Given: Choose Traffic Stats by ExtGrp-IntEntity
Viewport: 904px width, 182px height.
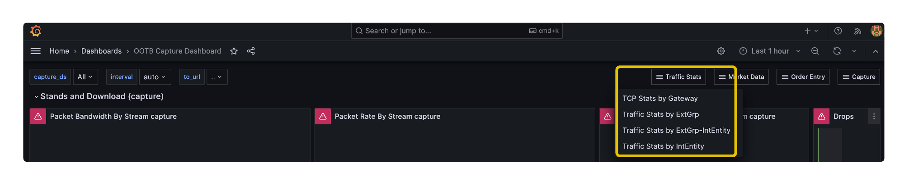Looking at the screenshot, I should [676, 130].
